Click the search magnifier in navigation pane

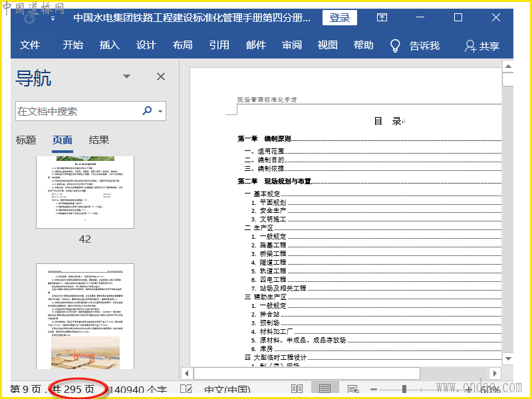coord(147,111)
